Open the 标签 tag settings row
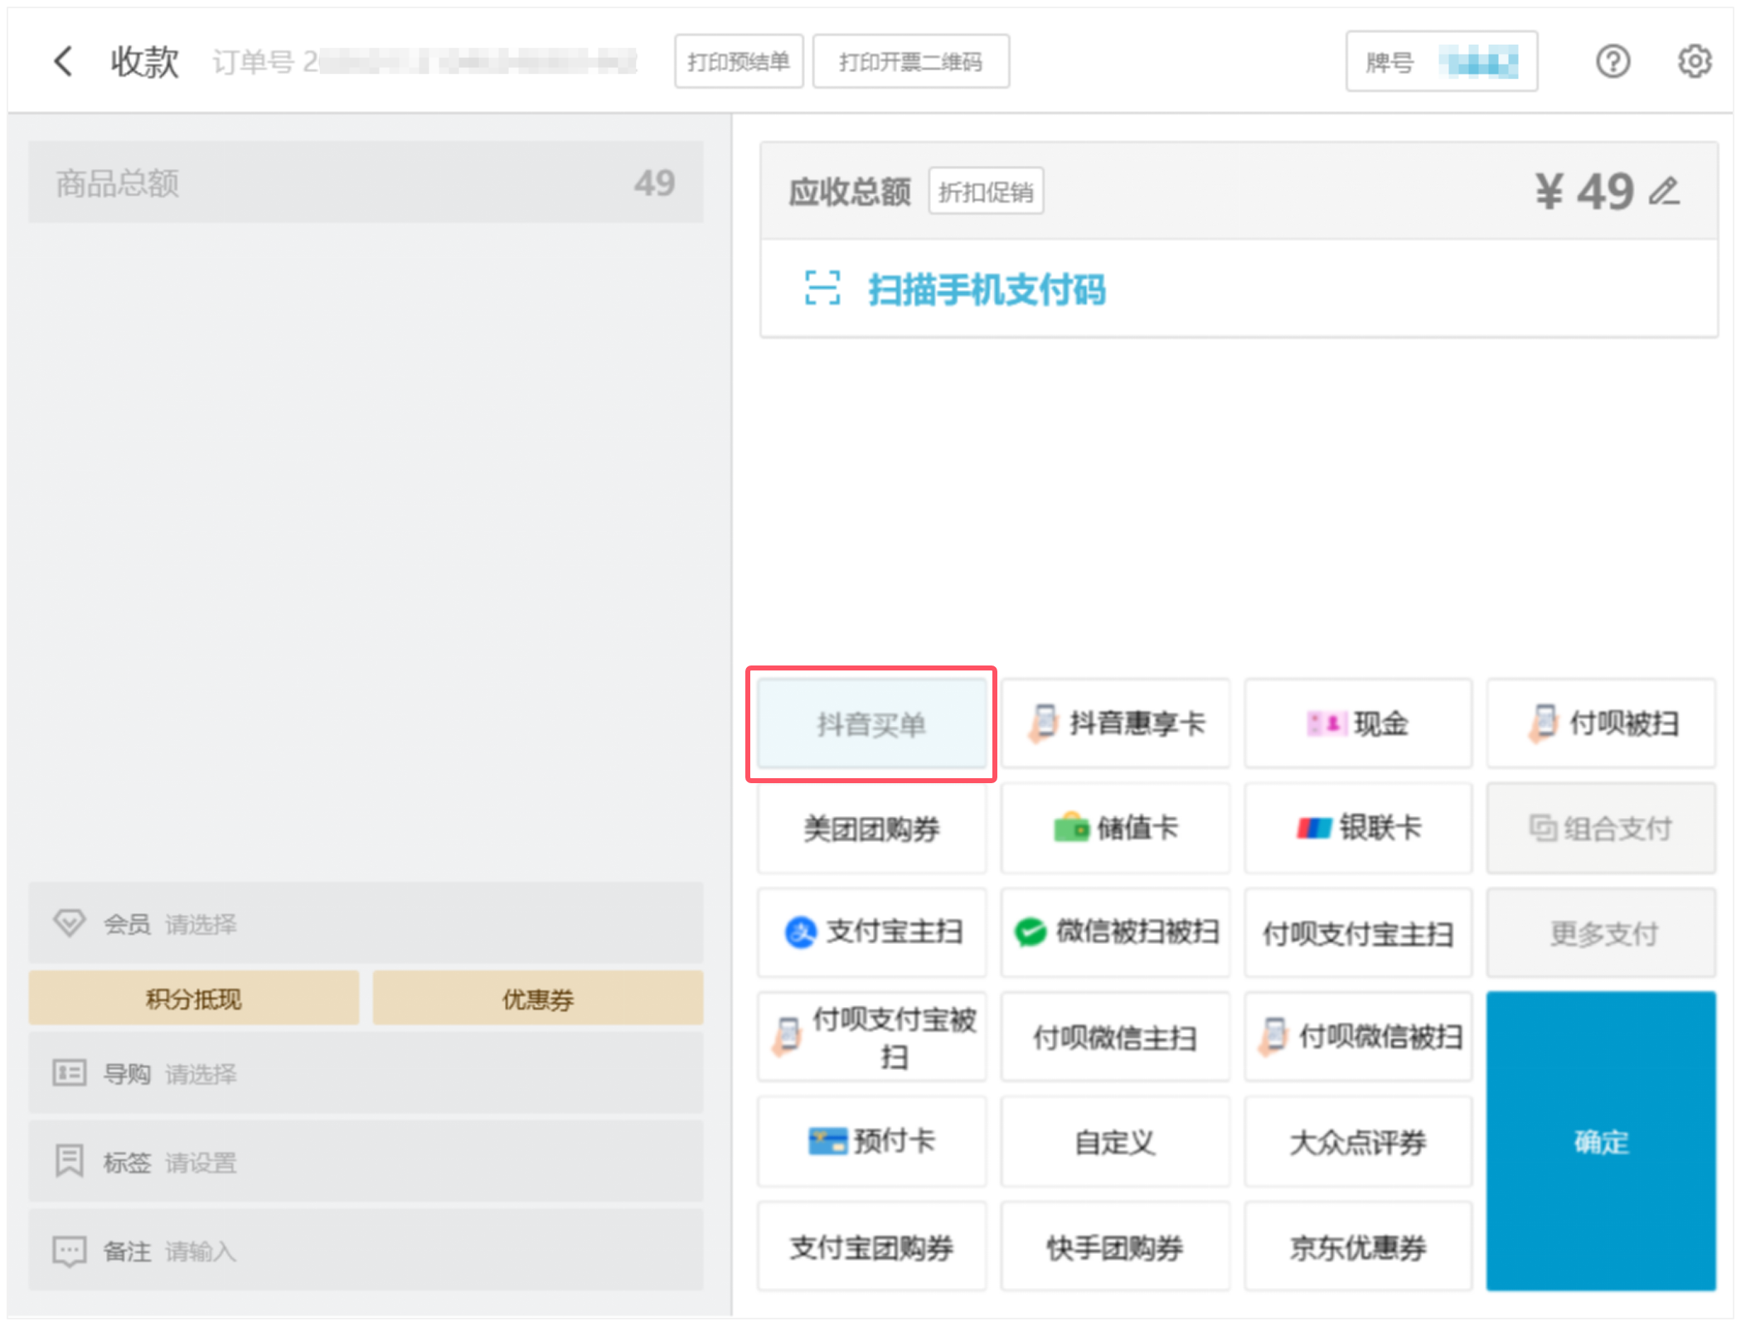 [366, 1162]
